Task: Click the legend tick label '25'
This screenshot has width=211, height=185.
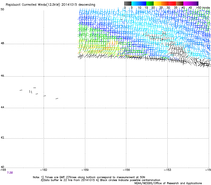Action: tap(161, 8)
